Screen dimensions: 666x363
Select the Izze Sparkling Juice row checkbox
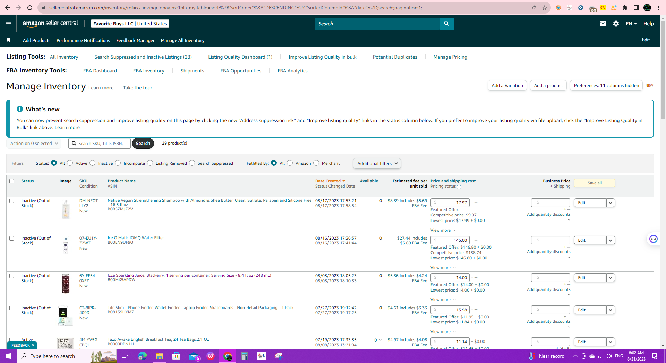point(12,276)
